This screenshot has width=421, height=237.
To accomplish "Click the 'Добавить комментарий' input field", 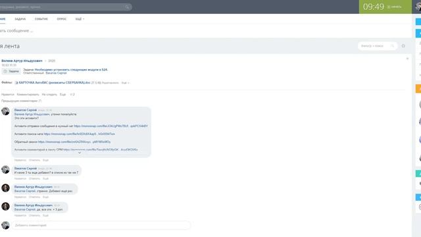I will coord(101,225).
